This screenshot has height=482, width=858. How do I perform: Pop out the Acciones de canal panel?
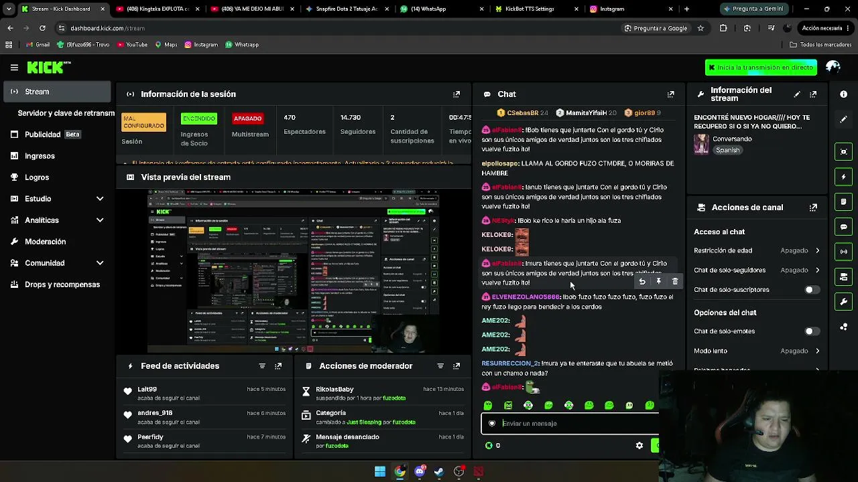tap(813, 208)
